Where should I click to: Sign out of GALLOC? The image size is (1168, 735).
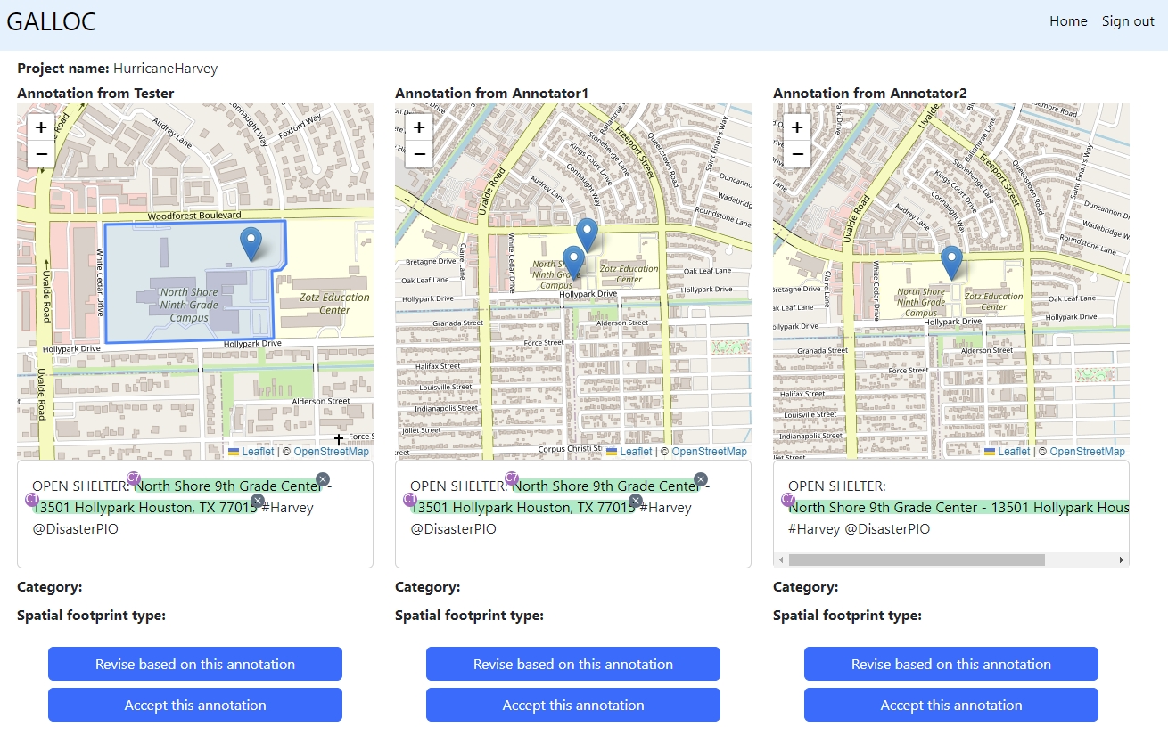pyautogui.click(x=1128, y=21)
